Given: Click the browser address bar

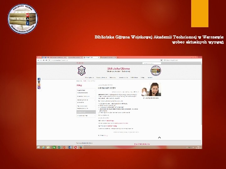Looking at the screenshot, I should (x=105, y=60).
